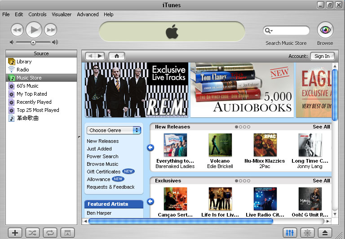Open the 60's Music smart playlist
This screenshot has width=345, height=239.
click(x=41, y=86)
